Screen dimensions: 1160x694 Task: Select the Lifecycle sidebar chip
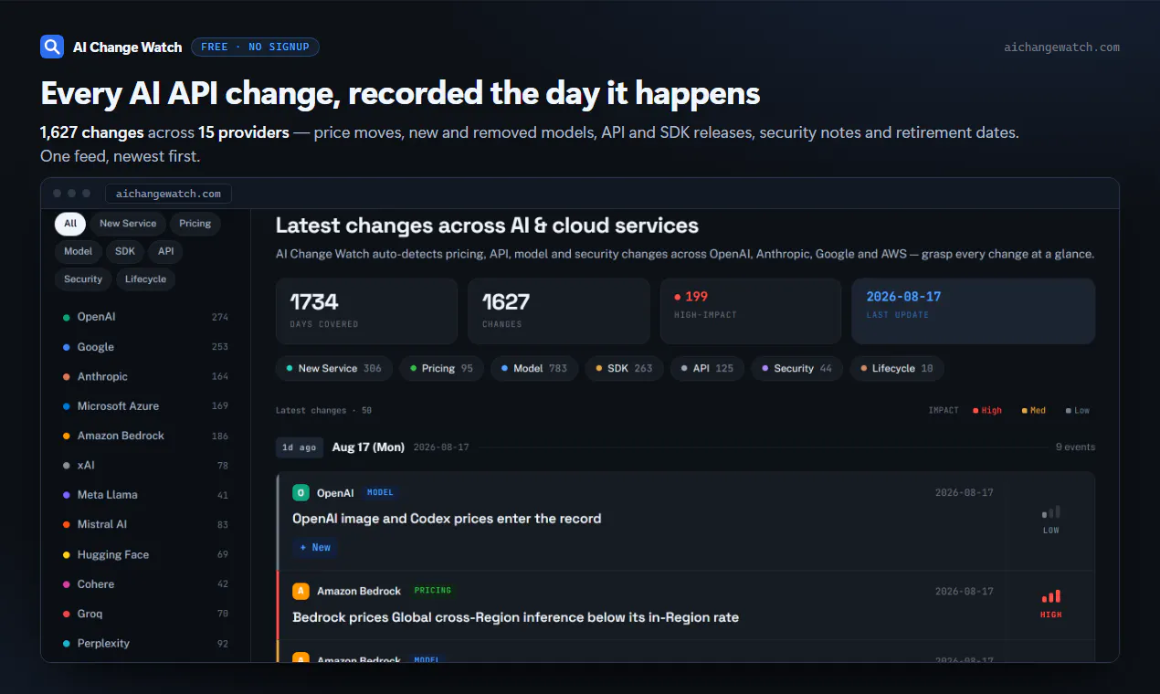[145, 279]
